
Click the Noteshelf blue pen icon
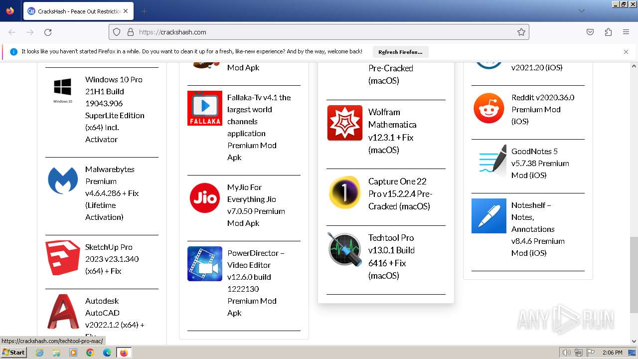point(489,216)
